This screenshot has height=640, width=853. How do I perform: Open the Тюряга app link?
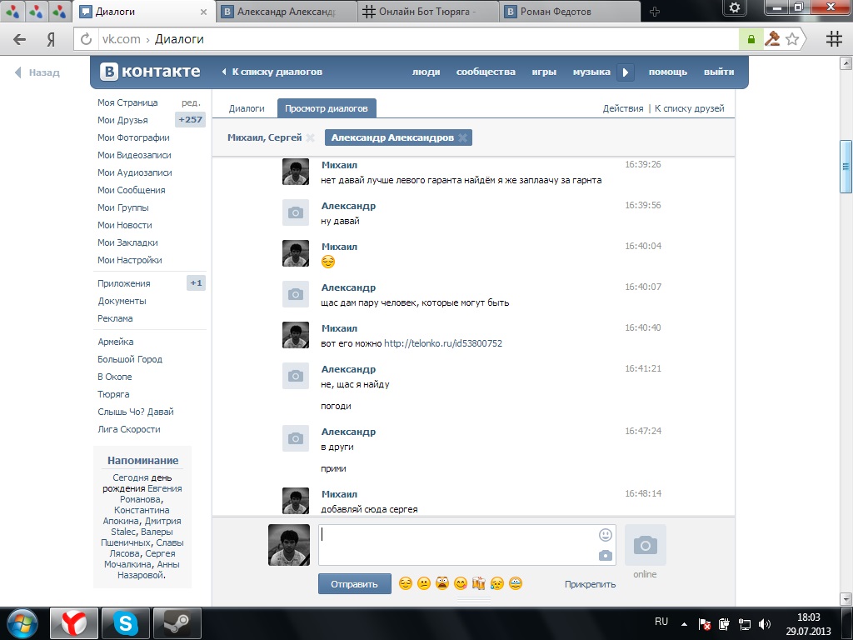pos(113,394)
